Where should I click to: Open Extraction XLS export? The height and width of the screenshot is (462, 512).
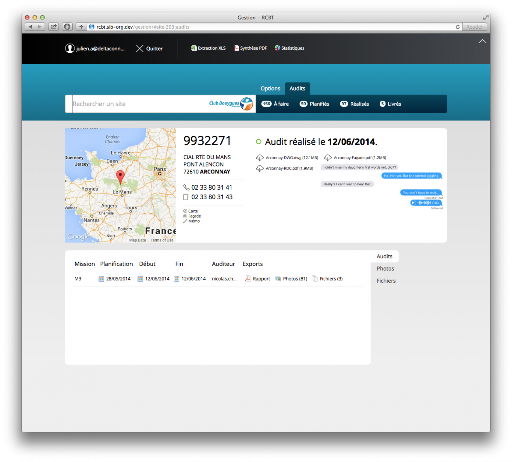208,48
